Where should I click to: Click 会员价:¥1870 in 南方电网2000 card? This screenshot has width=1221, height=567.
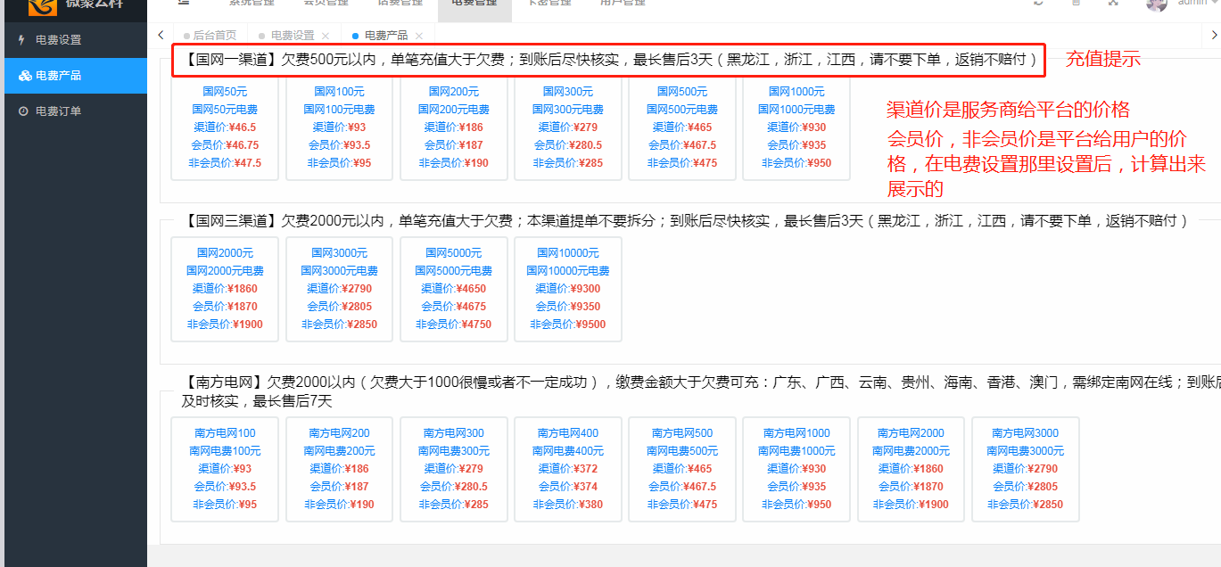click(911, 487)
